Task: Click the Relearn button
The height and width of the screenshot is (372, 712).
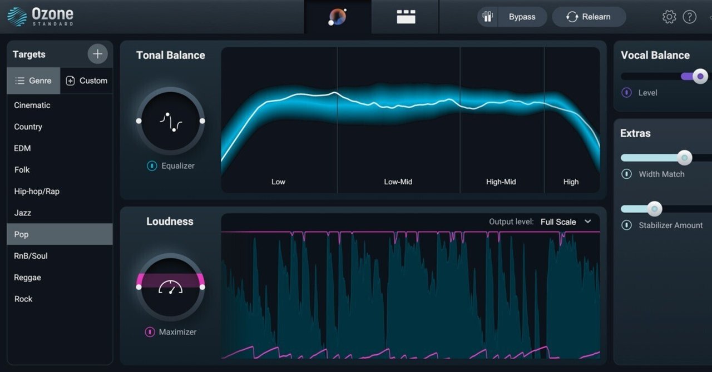Action: click(x=589, y=17)
